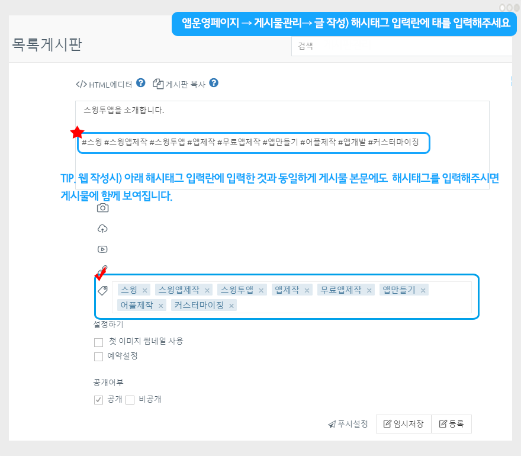Click the 검색 search input field
521x456 pixels.
(x=401, y=46)
